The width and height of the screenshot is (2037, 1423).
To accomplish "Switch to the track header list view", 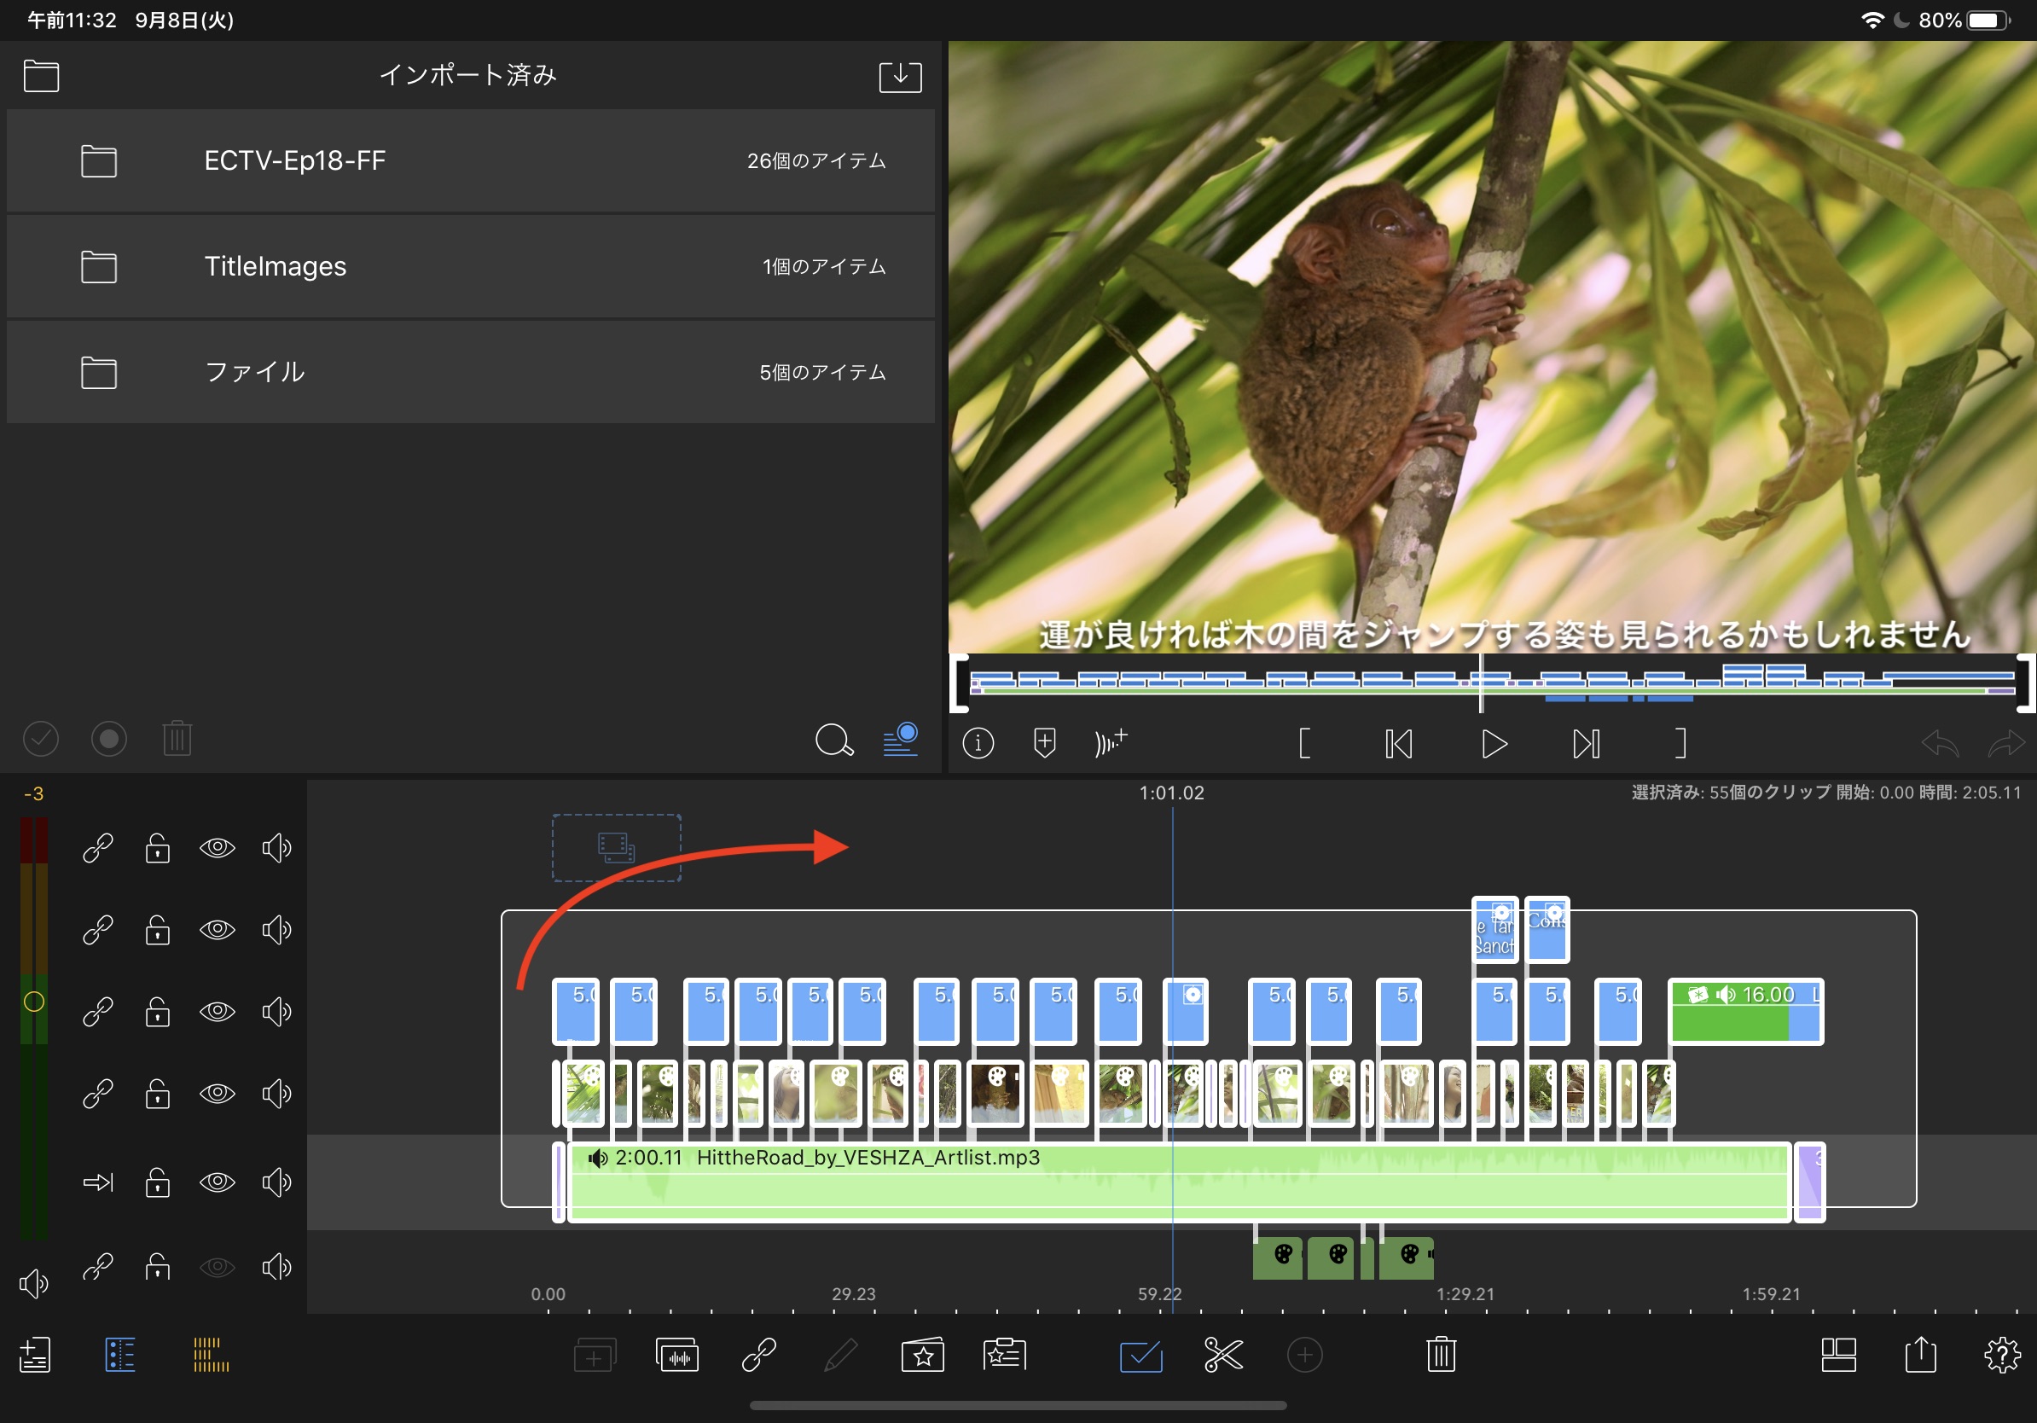I will (119, 1355).
